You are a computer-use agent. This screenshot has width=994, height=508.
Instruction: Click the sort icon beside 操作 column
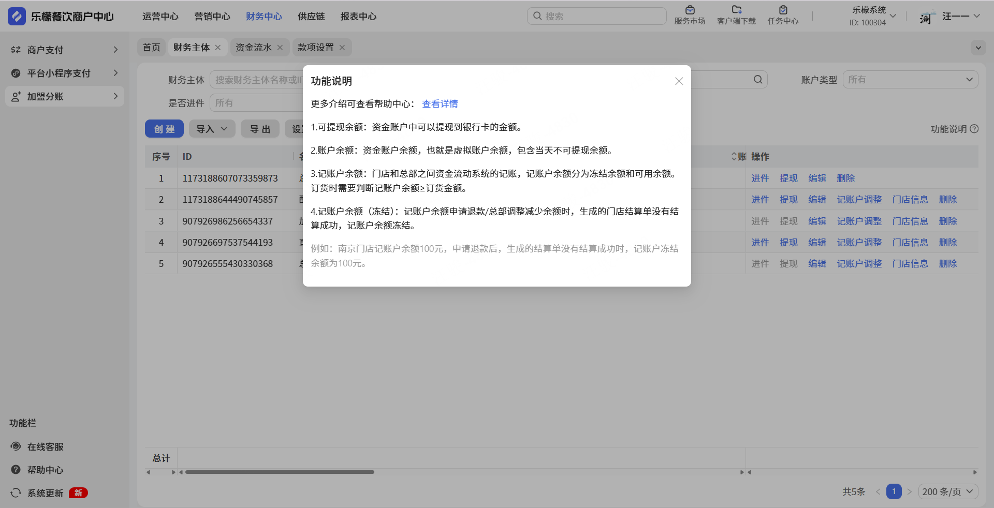734,156
